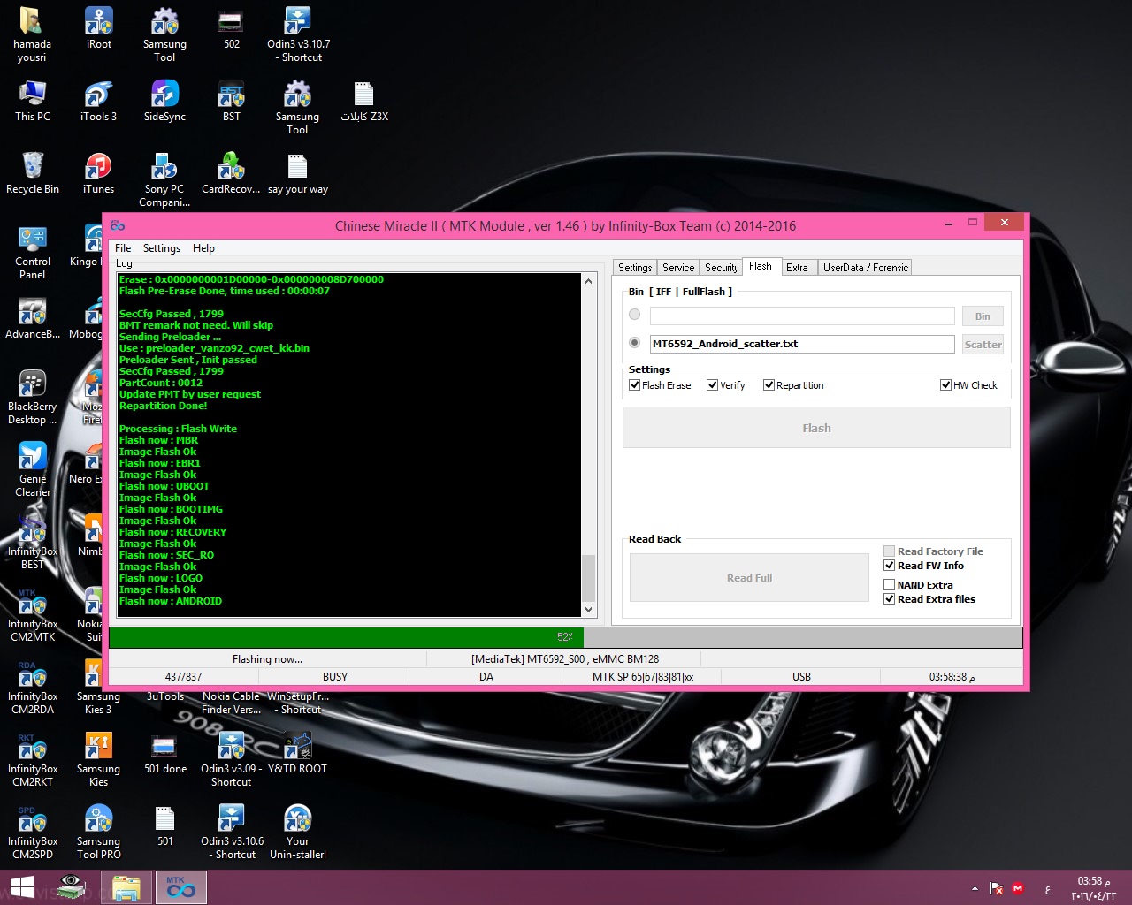Launch SideSync desktop icon
This screenshot has width=1132, height=905.
(164, 101)
